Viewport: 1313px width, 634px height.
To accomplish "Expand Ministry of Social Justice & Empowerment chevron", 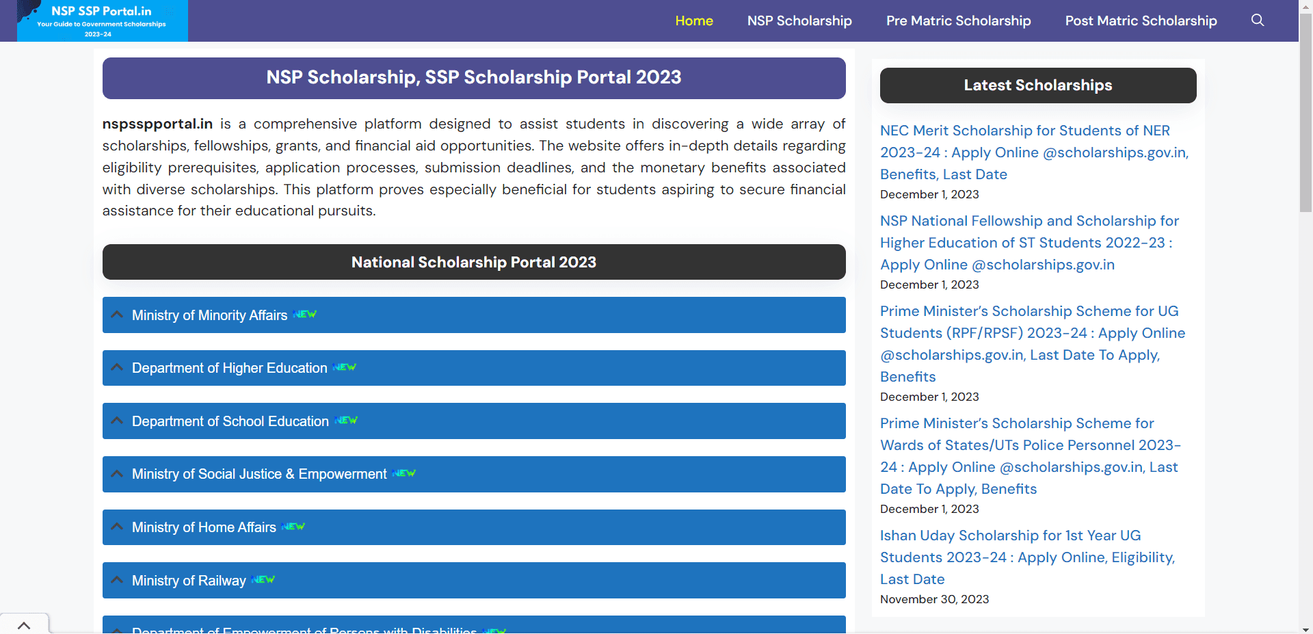I will point(117,473).
